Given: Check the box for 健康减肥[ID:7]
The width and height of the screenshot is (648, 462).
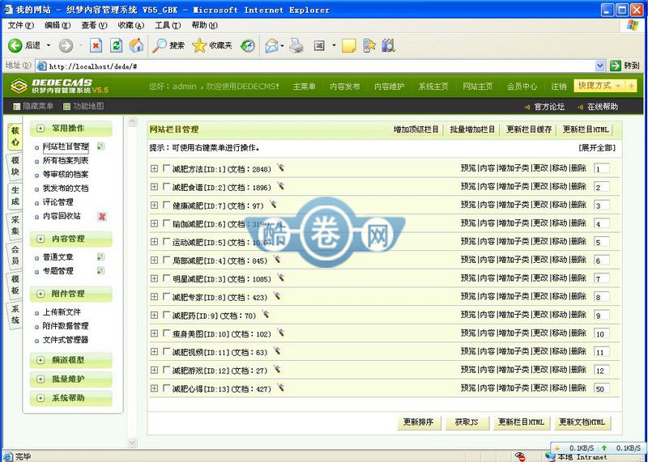Looking at the screenshot, I should [167, 206].
